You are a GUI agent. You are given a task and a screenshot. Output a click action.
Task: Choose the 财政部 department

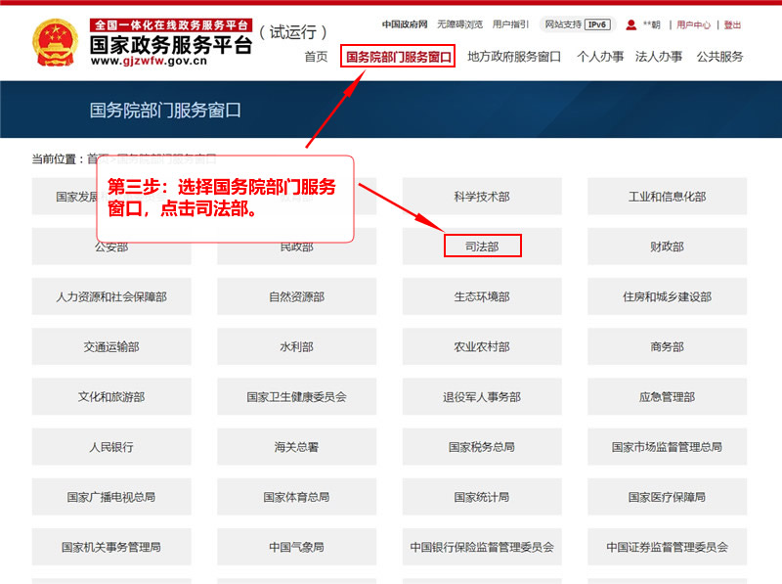tap(667, 247)
